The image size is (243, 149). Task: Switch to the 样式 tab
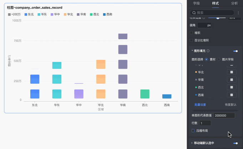click(x=216, y=4)
